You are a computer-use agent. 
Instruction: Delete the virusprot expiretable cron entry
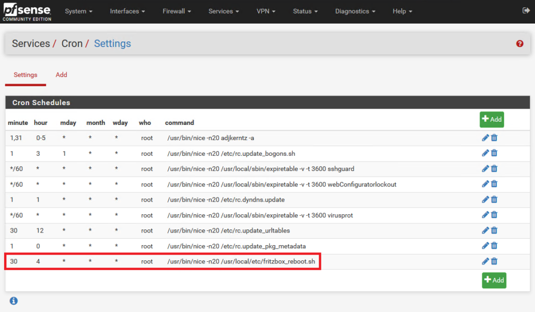coord(494,215)
